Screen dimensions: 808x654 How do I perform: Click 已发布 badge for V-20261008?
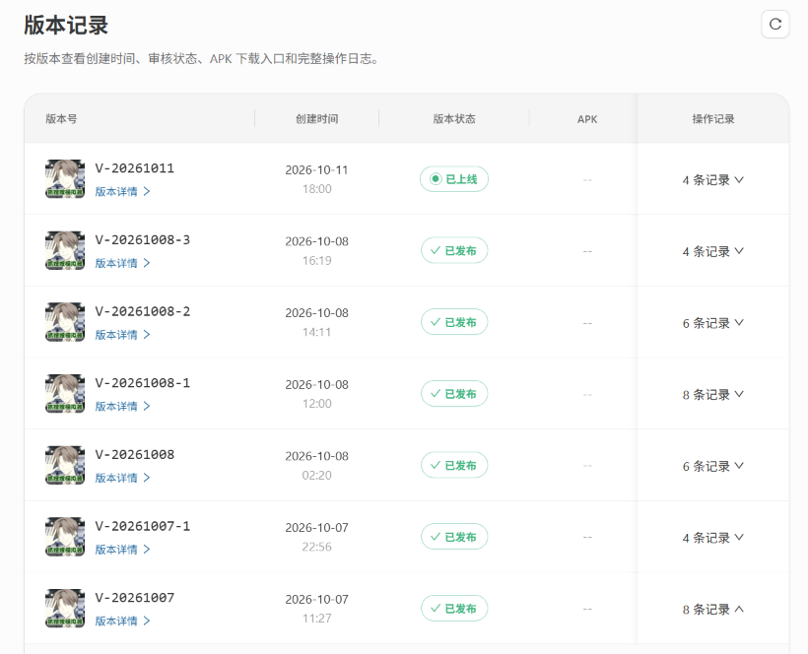pos(454,465)
